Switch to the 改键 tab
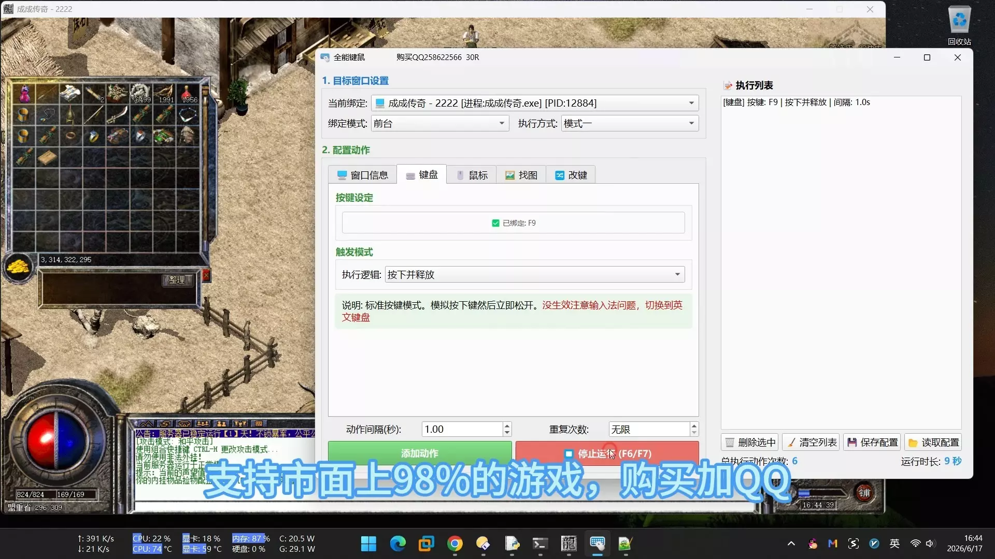The height and width of the screenshot is (559, 995). click(x=571, y=175)
